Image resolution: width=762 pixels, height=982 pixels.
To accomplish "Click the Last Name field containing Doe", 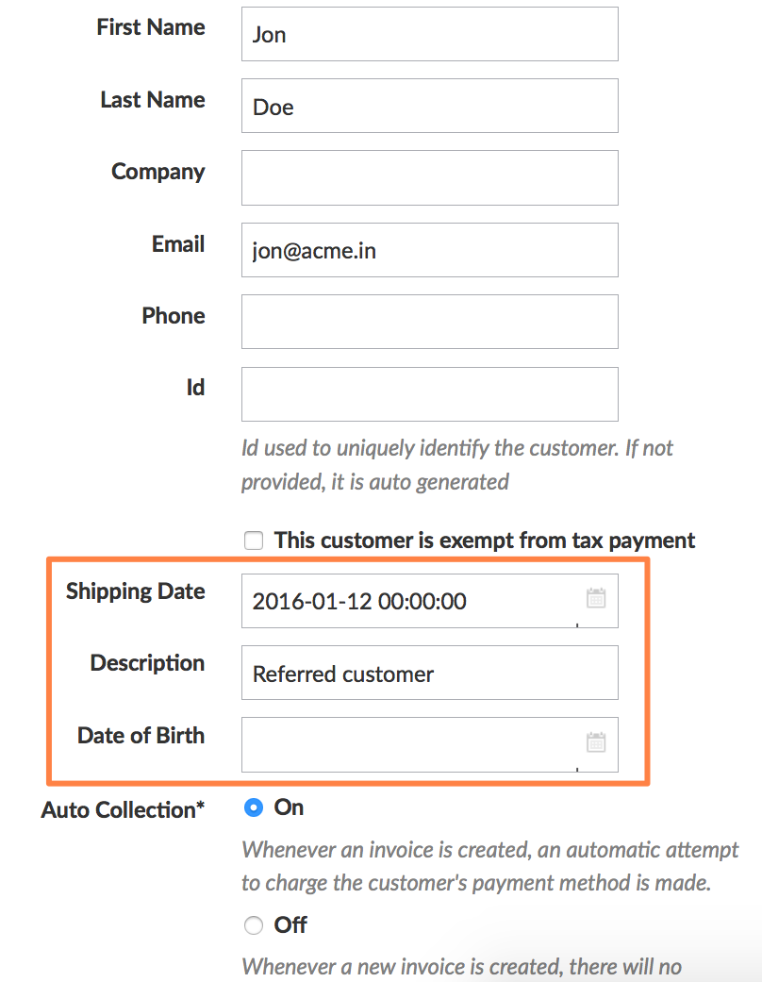I will point(429,107).
